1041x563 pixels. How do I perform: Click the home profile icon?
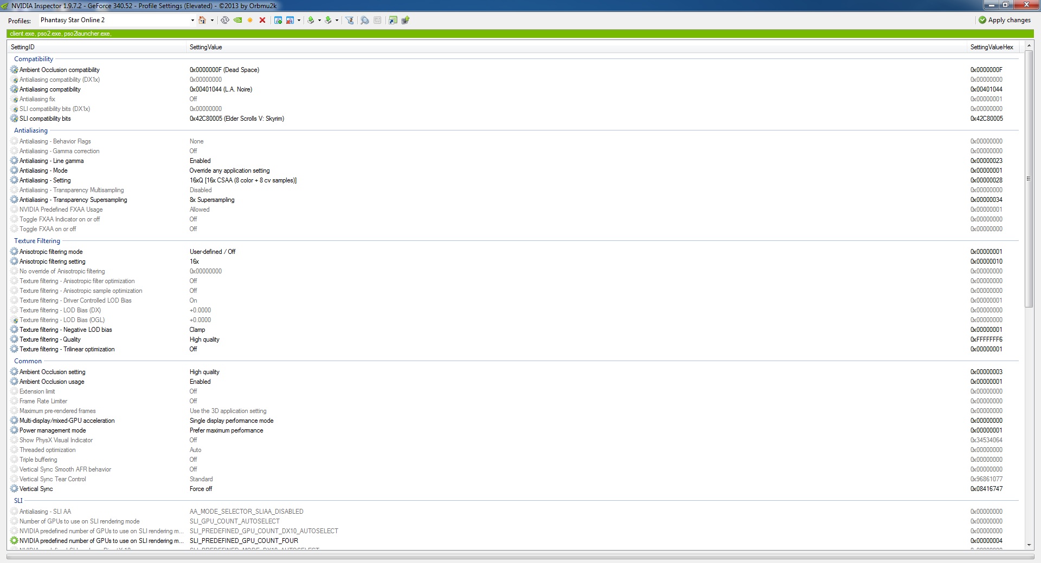(202, 20)
